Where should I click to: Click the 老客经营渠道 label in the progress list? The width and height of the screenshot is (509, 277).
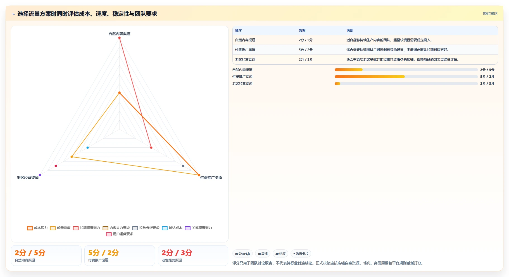[x=242, y=84]
